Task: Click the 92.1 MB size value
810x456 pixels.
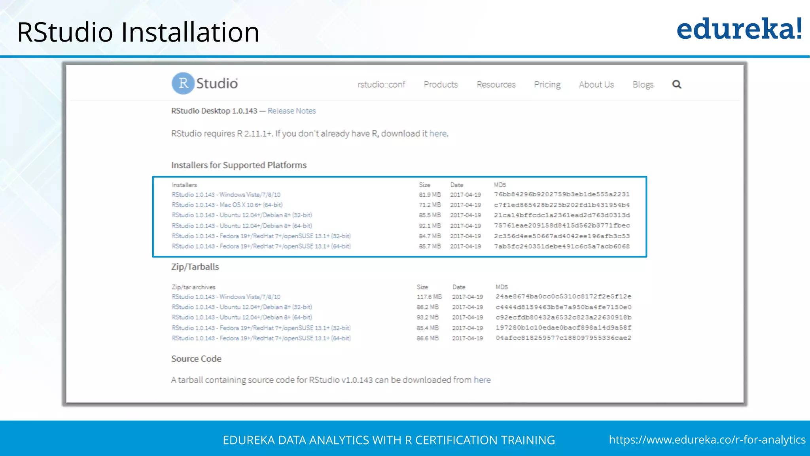Action: coord(430,226)
